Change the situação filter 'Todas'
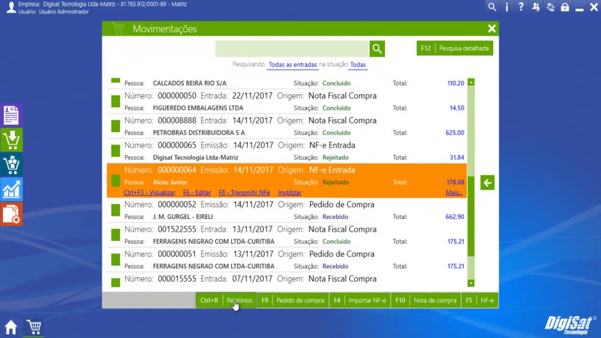 click(358, 65)
